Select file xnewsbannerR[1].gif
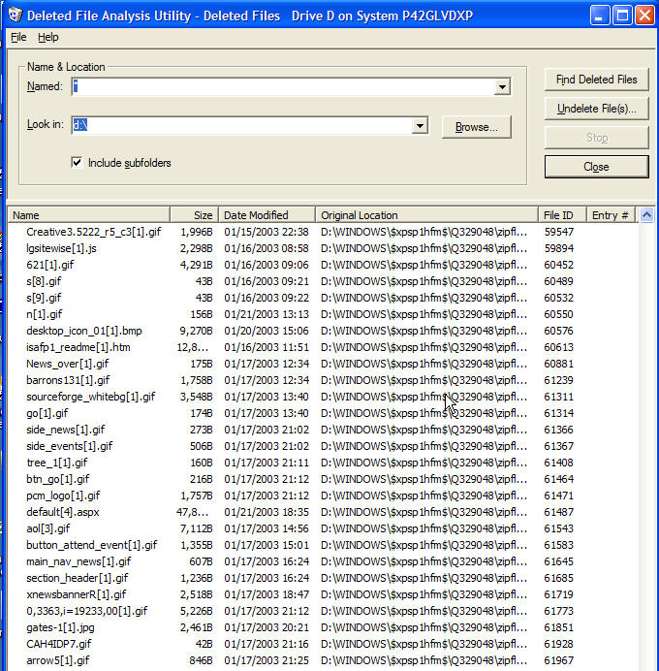Viewport: 659px width, 671px height. pos(77,594)
